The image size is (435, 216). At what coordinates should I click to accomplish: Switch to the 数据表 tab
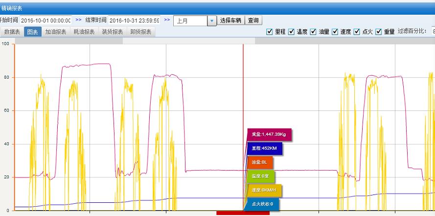pyautogui.click(x=12, y=32)
